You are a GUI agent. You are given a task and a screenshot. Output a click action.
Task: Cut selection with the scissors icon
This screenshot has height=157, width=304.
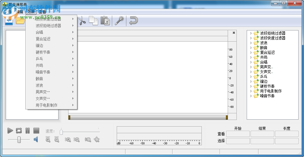click(x=82, y=20)
